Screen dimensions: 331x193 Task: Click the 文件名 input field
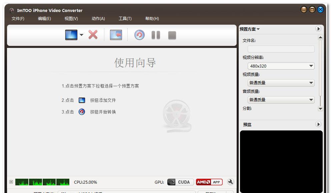pos(281,49)
